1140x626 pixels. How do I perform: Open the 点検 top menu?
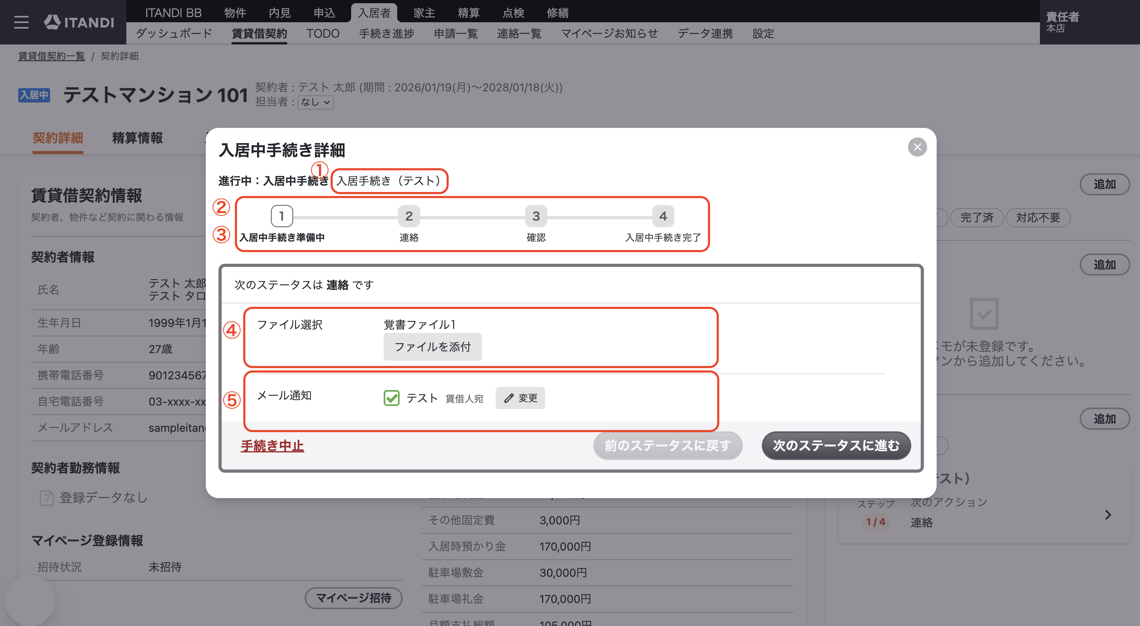click(x=513, y=12)
